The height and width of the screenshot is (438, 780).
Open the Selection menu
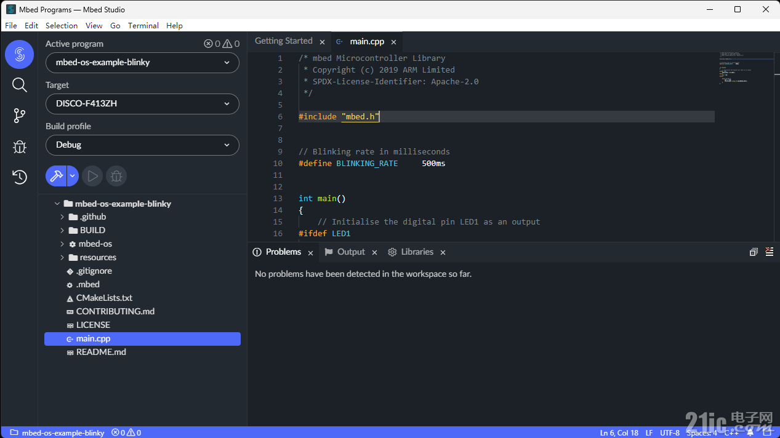coord(62,25)
